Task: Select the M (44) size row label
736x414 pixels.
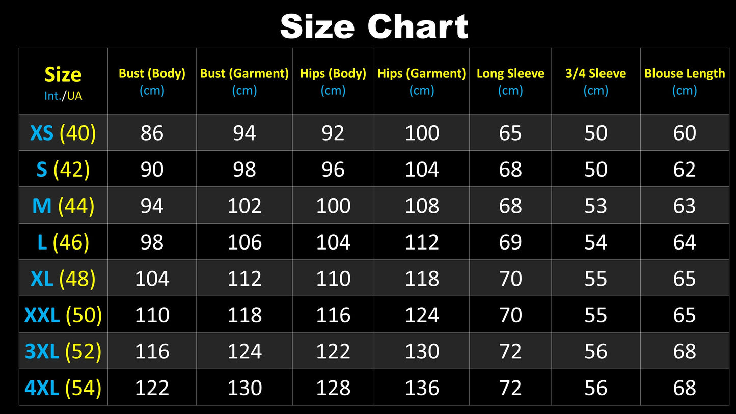Action: pos(63,206)
